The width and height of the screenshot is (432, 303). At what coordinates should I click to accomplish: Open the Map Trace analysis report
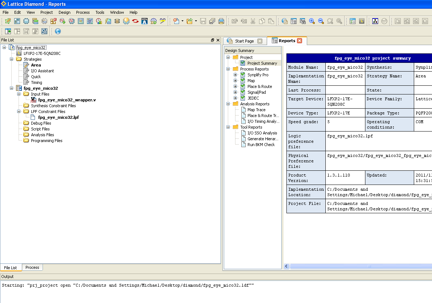click(257, 110)
